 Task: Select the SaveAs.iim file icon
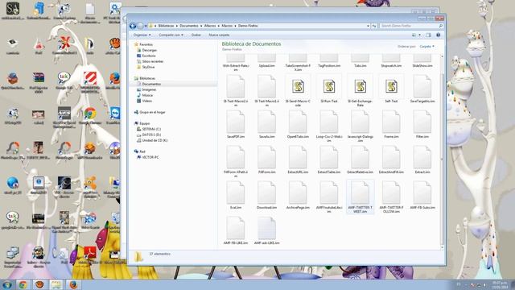pyautogui.click(x=266, y=122)
